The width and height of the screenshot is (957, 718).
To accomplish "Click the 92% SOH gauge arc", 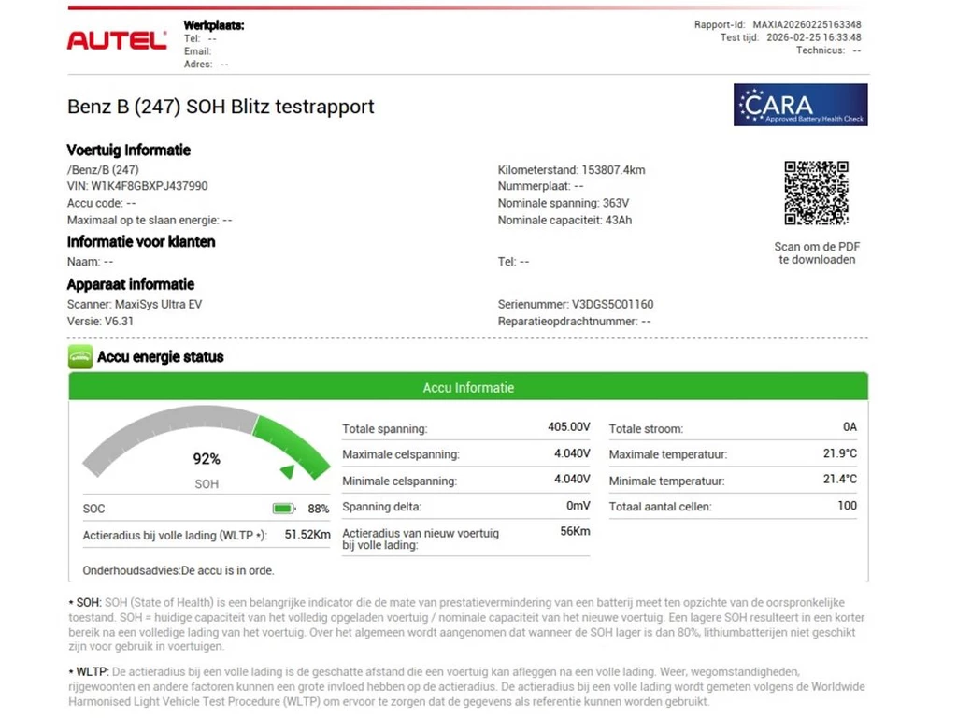I will coord(206,439).
